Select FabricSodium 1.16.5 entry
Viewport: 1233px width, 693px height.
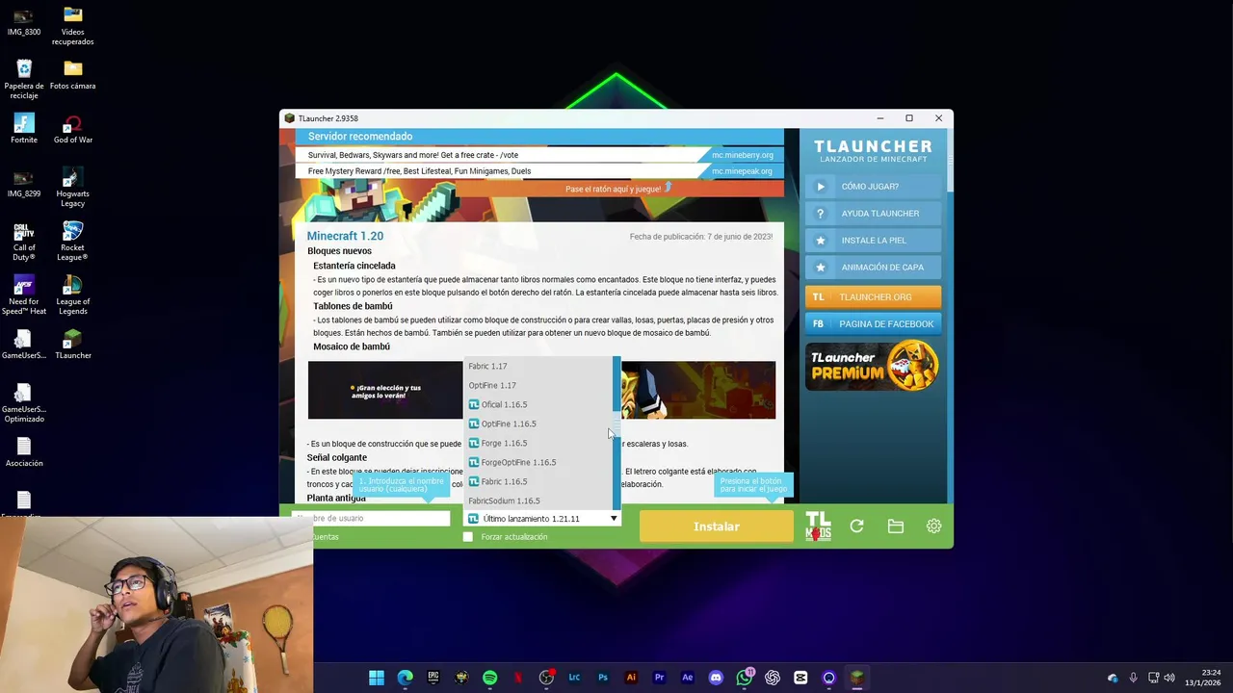coord(538,500)
